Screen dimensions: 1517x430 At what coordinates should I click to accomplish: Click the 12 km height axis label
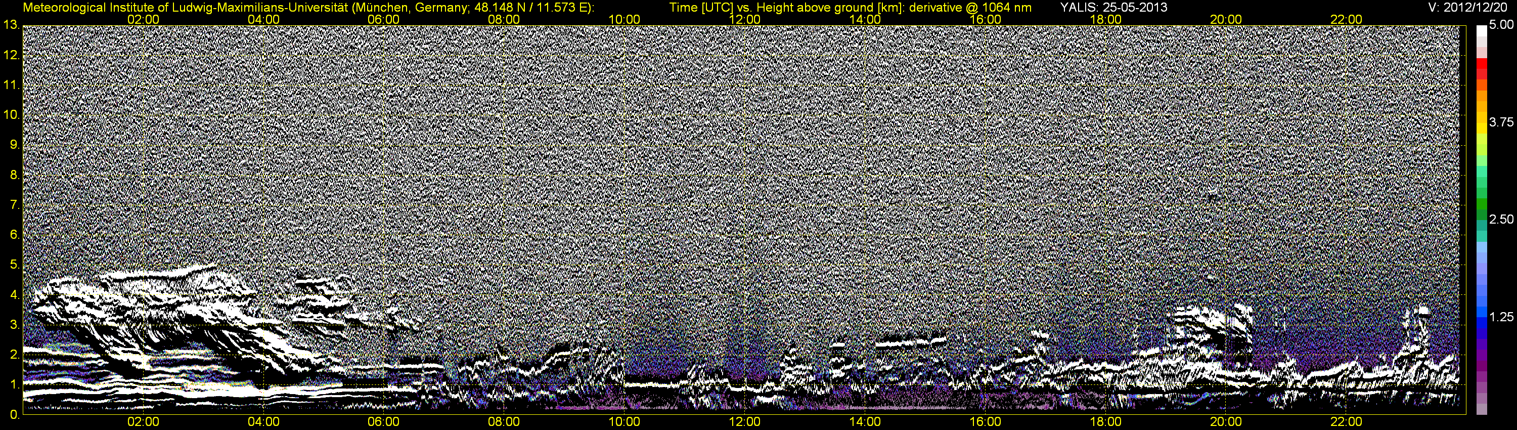coord(11,55)
